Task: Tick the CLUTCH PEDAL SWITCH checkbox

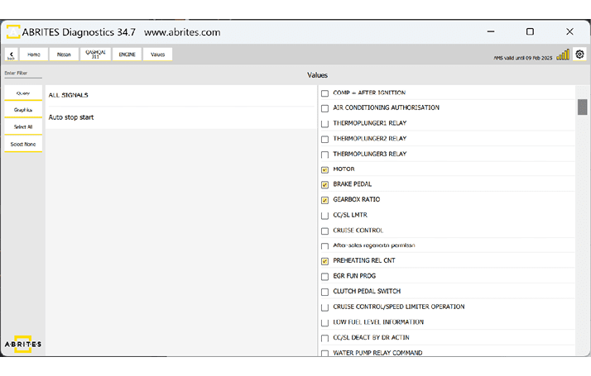Action: [x=324, y=292]
